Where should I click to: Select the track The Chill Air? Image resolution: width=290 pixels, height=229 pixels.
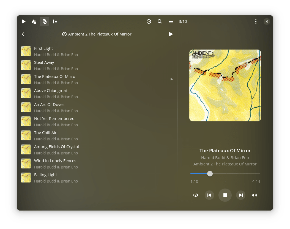[x=97, y=136]
